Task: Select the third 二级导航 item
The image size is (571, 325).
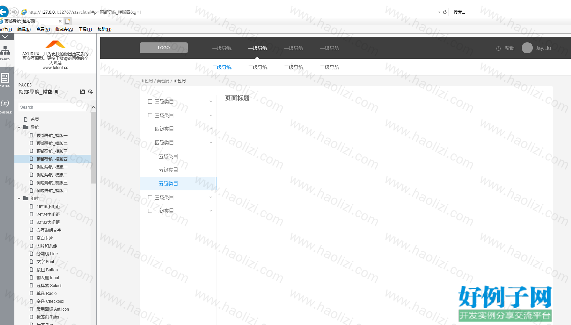Action: point(294,67)
